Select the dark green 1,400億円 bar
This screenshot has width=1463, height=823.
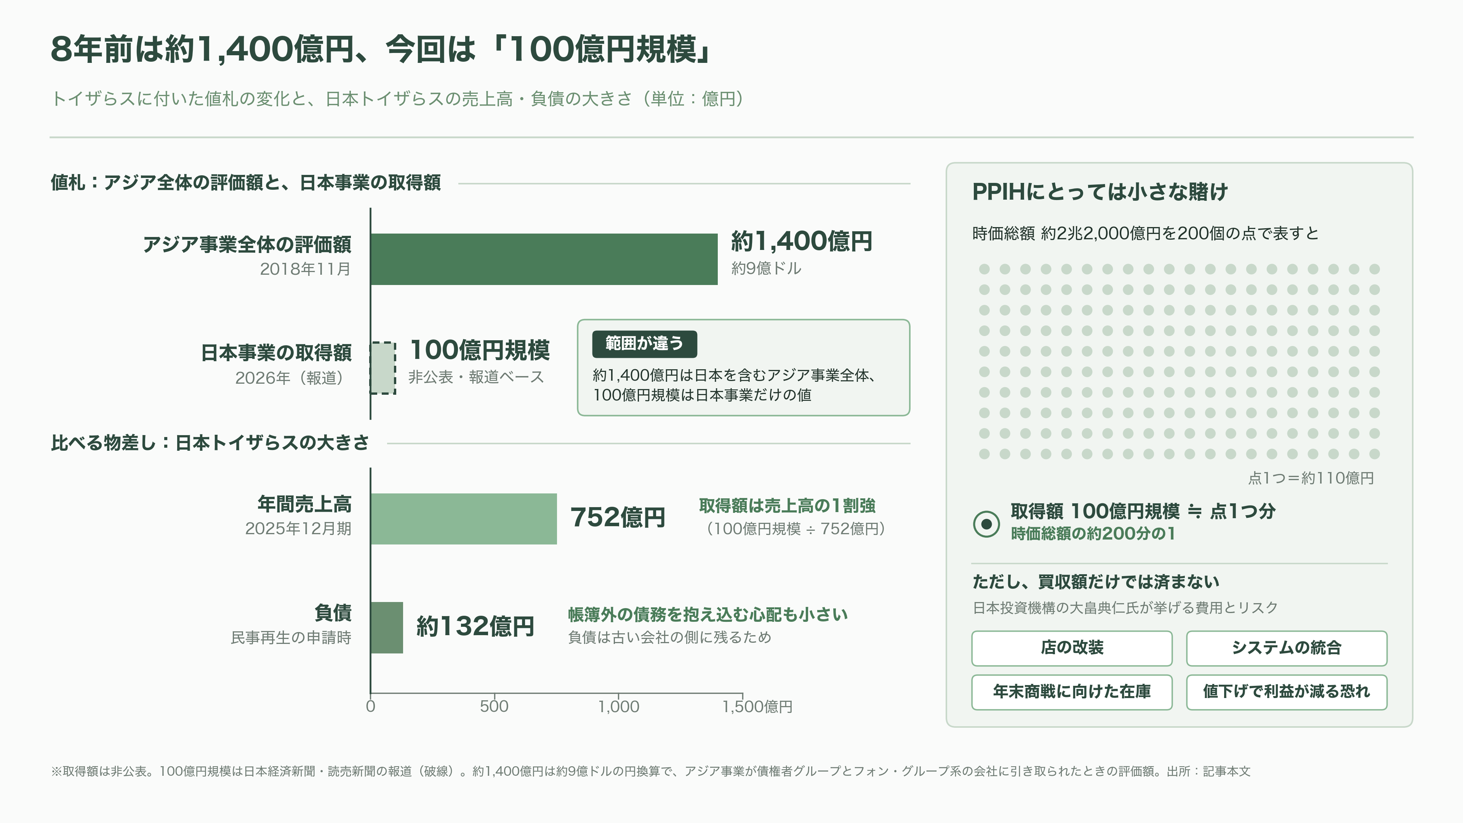pyautogui.click(x=544, y=259)
